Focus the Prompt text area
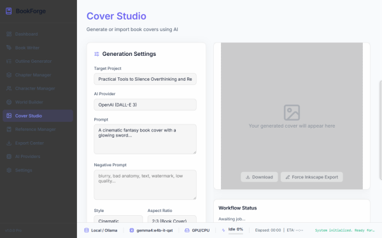 pos(145,139)
